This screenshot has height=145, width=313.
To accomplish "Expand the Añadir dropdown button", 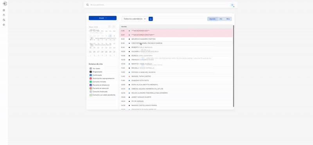I will pyautogui.click(x=103, y=18).
